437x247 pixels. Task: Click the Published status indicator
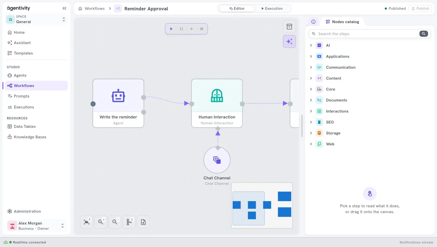point(395,8)
